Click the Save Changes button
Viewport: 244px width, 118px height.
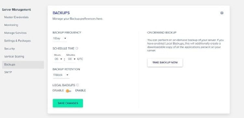point(68,103)
